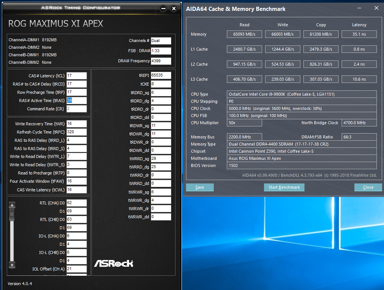
Task: Click the Chipset Z390 value
Action: point(302,151)
